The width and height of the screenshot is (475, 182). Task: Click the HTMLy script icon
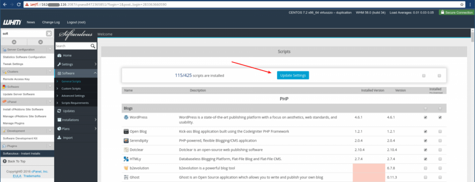(126, 159)
